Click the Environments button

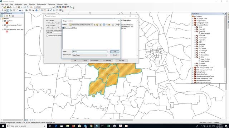(x=95, y=61)
